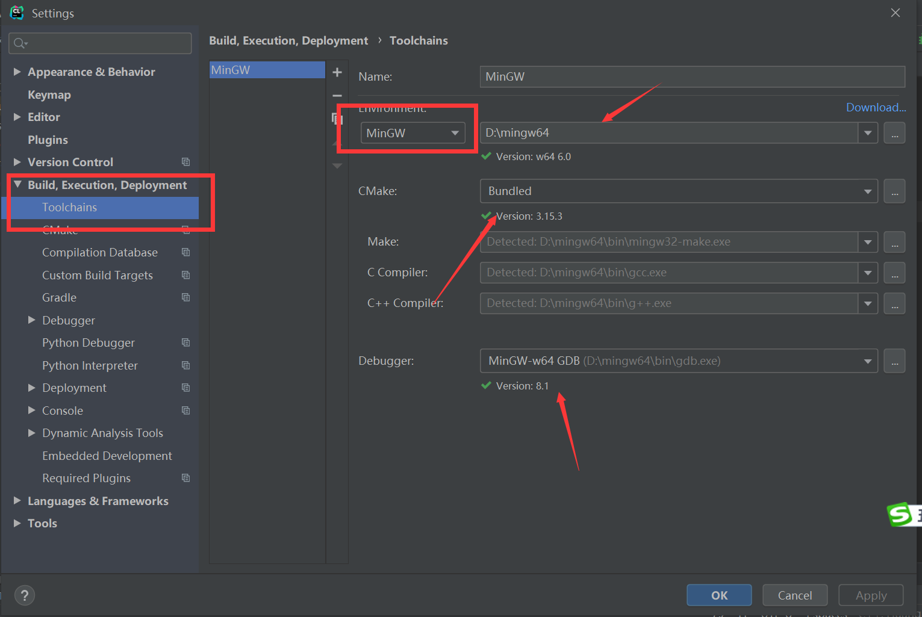922x617 pixels.
Task: Click the help question mark button
Action: pyautogui.click(x=24, y=596)
